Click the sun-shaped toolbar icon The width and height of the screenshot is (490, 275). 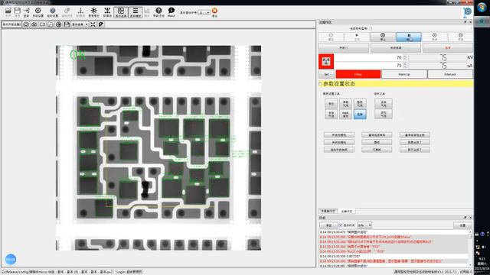coord(93,12)
